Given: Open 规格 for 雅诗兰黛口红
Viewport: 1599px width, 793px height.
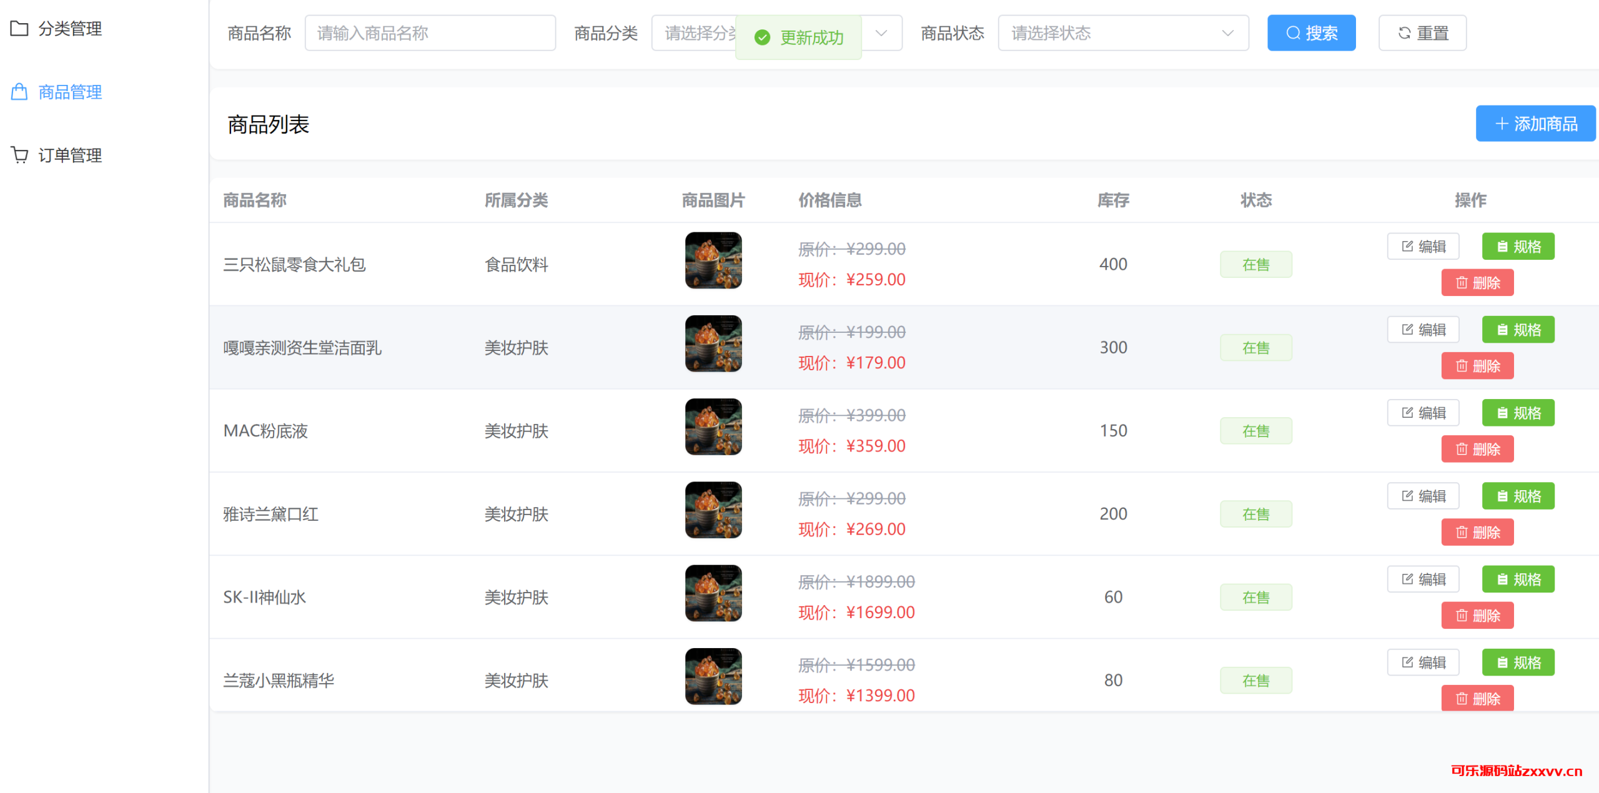Looking at the screenshot, I should [x=1518, y=496].
